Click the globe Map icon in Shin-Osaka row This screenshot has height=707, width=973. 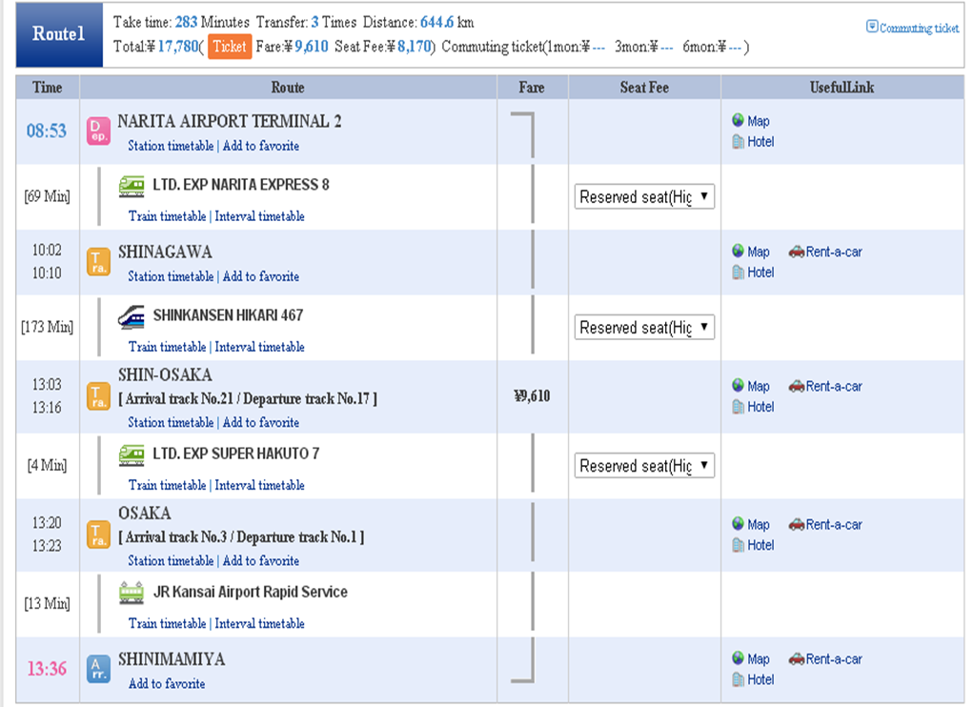738,385
